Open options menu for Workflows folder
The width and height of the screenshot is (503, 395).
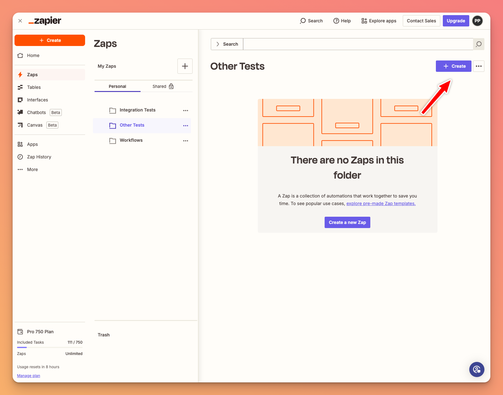[x=186, y=140]
